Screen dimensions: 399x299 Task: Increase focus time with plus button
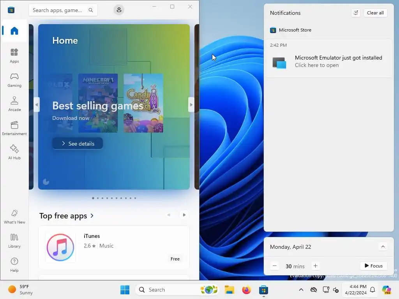(315, 266)
